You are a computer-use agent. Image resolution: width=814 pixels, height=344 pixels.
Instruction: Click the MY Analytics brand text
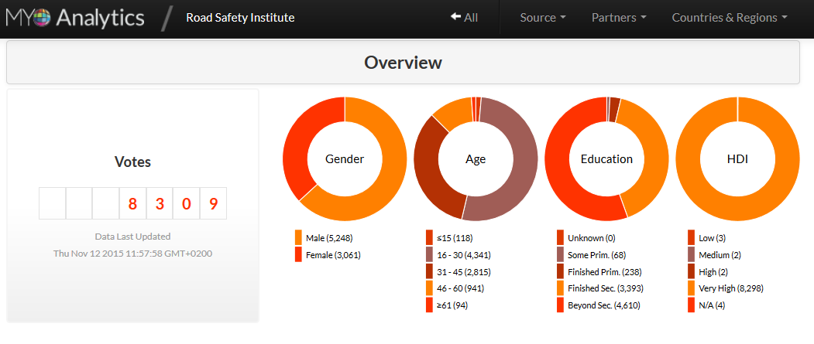click(x=75, y=18)
